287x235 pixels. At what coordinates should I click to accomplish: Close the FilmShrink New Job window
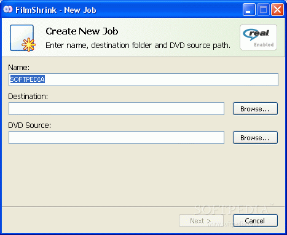(x=277, y=10)
